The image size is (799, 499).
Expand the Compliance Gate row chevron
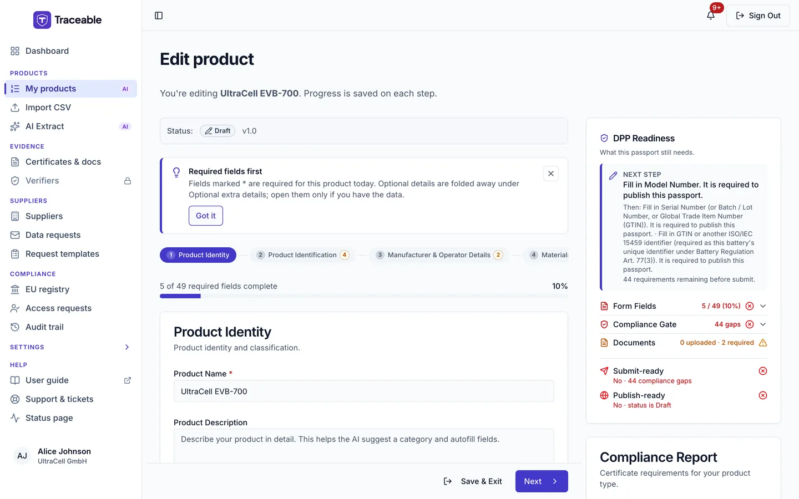tap(763, 324)
